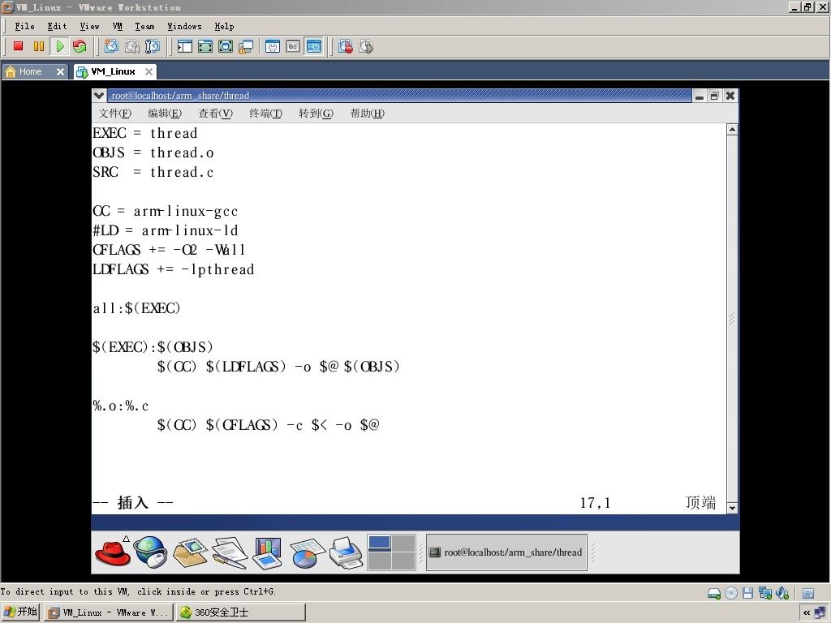Reset the VM with the red-green arrows icon
This screenshot has height=623, width=831.
tap(80, 46)
